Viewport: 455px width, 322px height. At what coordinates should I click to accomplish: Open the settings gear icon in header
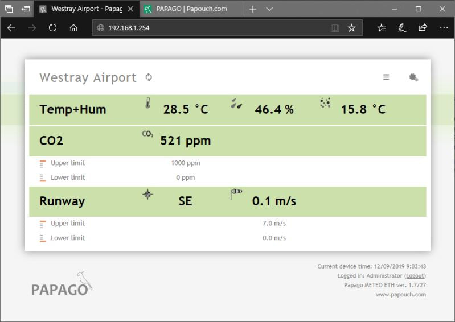pyautogui.click(x=413, y=77)
